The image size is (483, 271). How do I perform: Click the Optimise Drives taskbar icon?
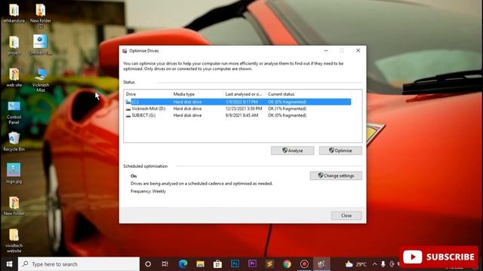pyautogui.click(x=321, y=264)
